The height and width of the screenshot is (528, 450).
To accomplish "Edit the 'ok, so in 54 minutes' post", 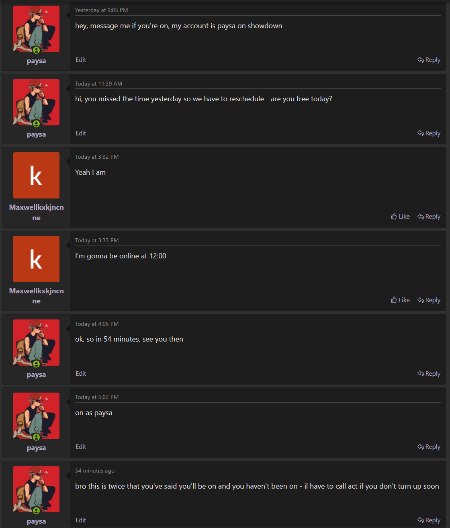I will tap(81, 374).
